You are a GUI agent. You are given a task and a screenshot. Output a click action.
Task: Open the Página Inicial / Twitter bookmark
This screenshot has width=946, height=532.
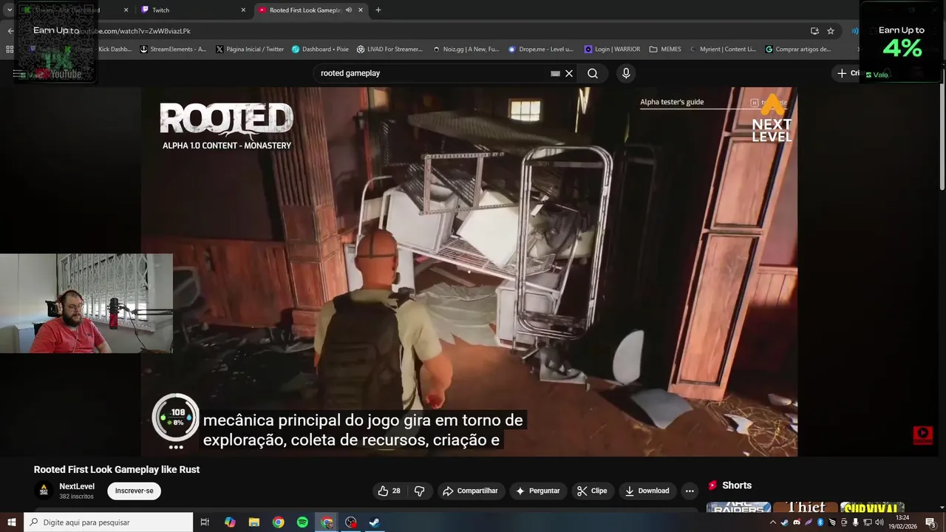pyautogui.click(x=250, y=50)
